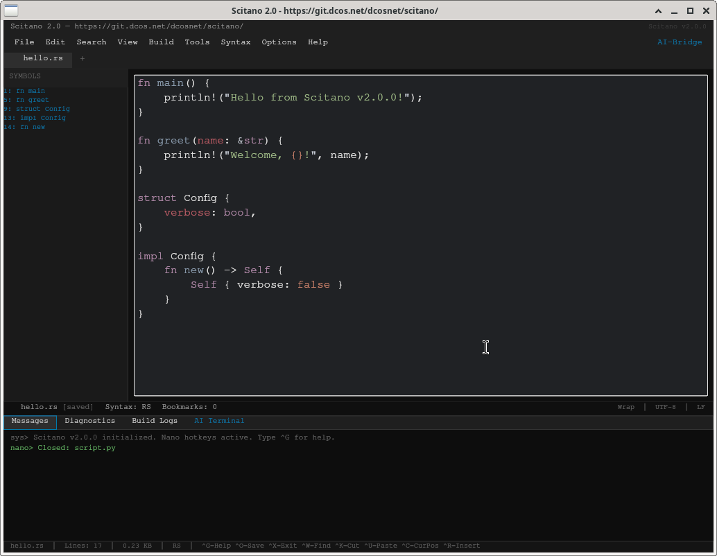The image size is (717, 556).
Task: Click the AI-Bridge link
Action: [680, 42]
